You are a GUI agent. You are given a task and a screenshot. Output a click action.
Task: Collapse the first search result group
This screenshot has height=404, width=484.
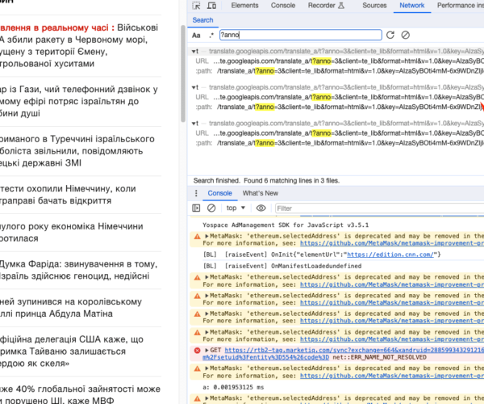[x=194, y=52]
